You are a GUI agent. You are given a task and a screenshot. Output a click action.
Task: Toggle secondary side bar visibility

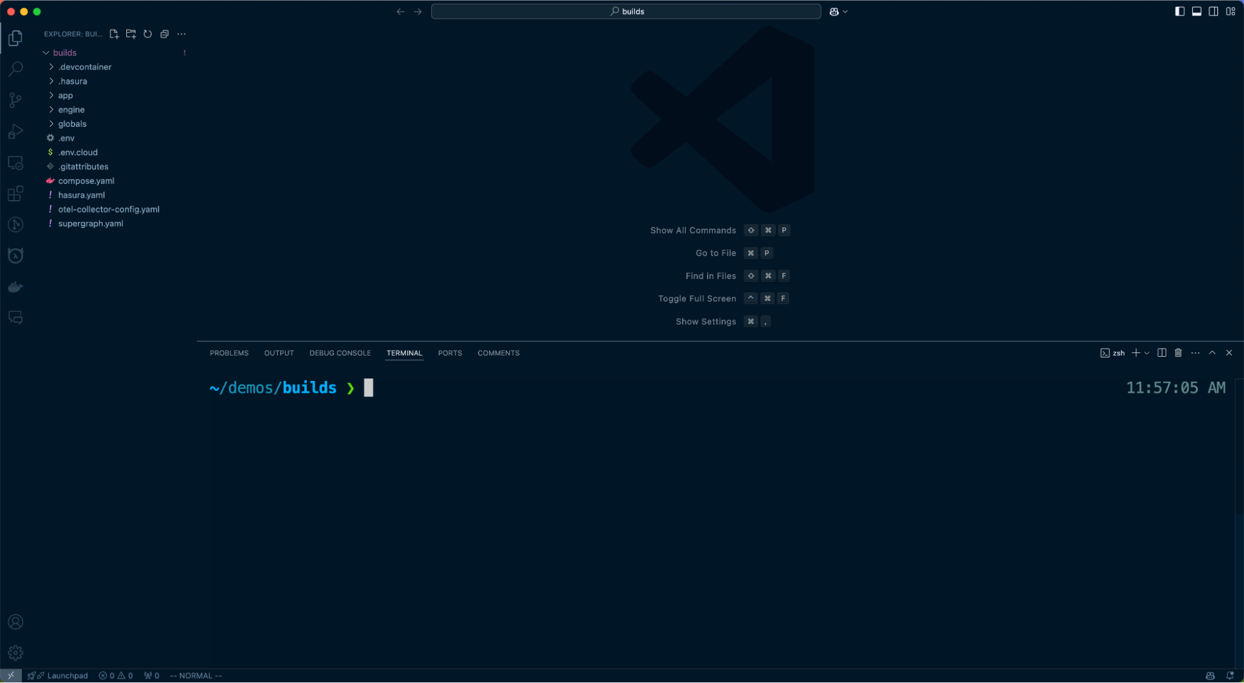pyautogui.click(x=1213, y=11)
